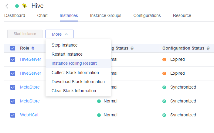214x133 pixels.
Task: Click the Expired icon in second HiveServer row
Action: pos(164,73)
